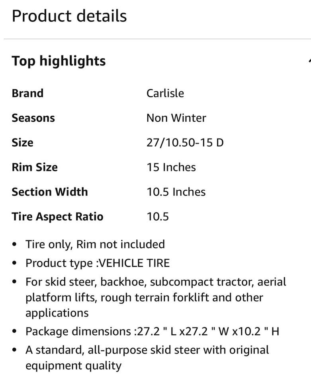Click the 'Tire only, Rim not included' bullet

[95, 244]
